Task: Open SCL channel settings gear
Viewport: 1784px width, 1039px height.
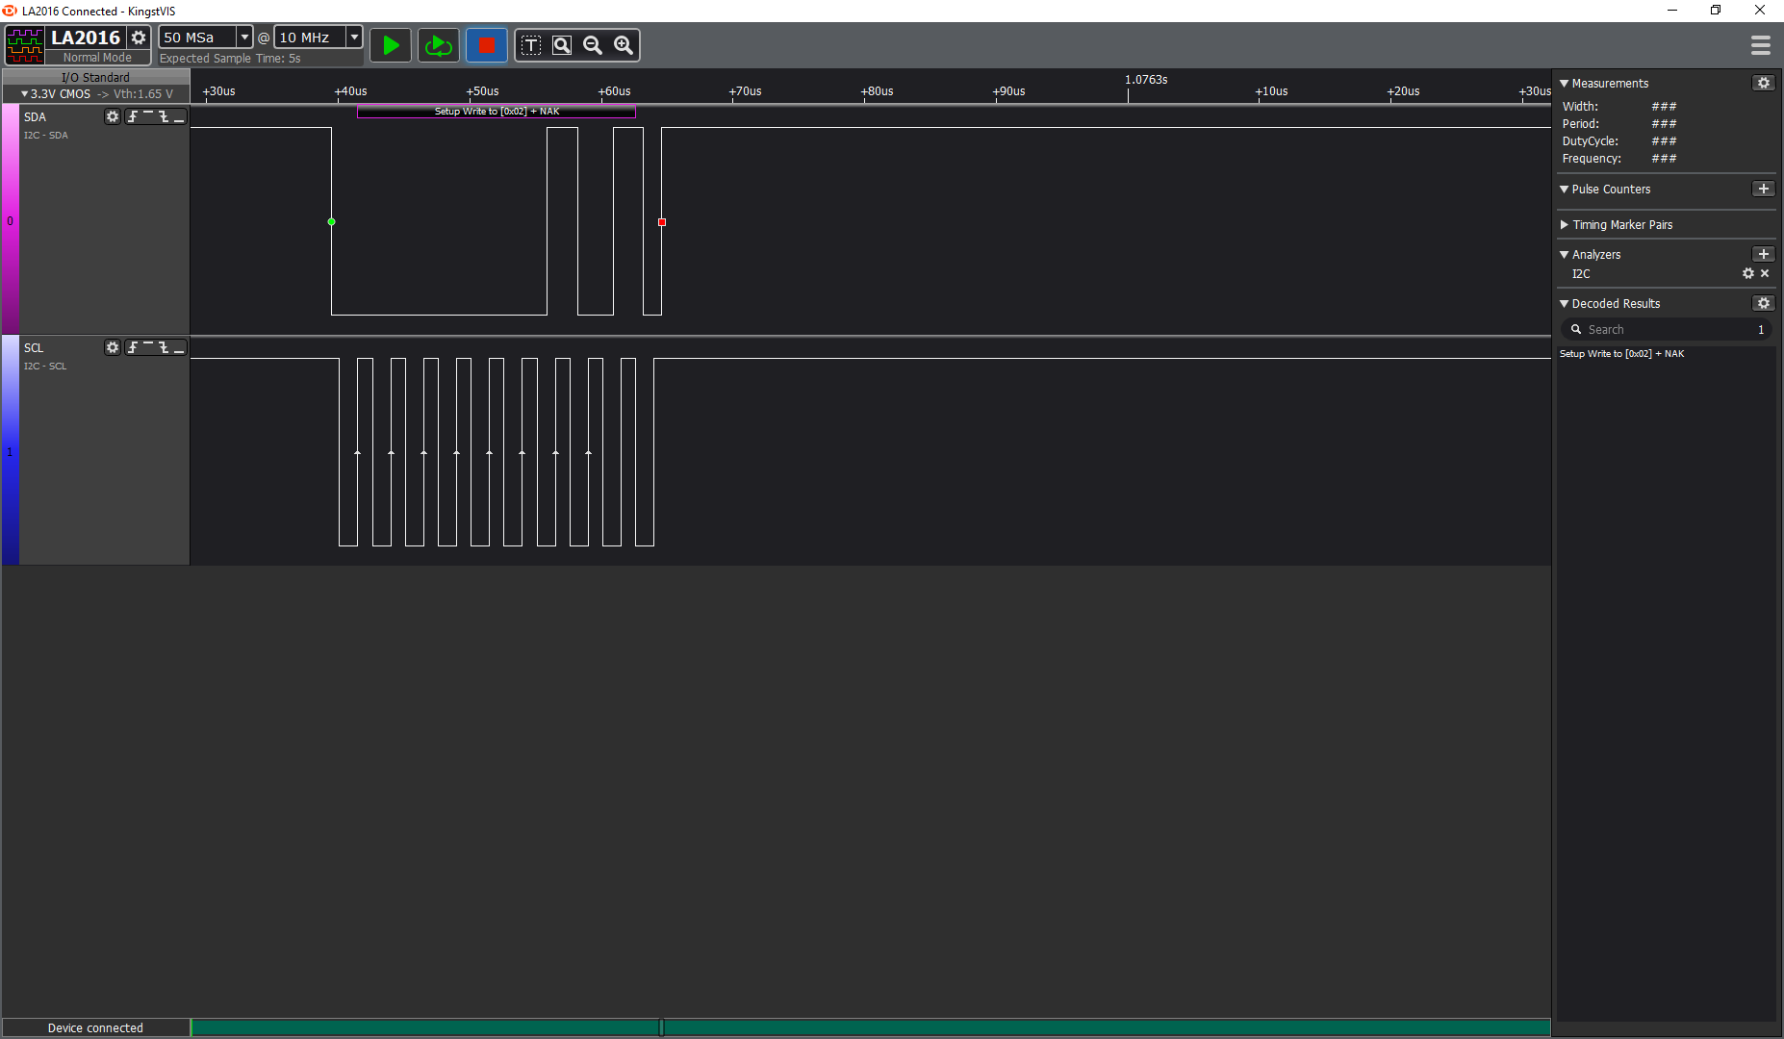Action: [113, 347]
